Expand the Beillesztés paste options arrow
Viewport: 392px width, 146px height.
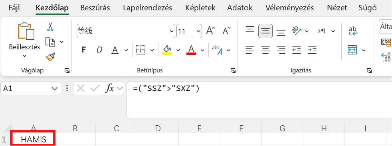pos(24,56)
